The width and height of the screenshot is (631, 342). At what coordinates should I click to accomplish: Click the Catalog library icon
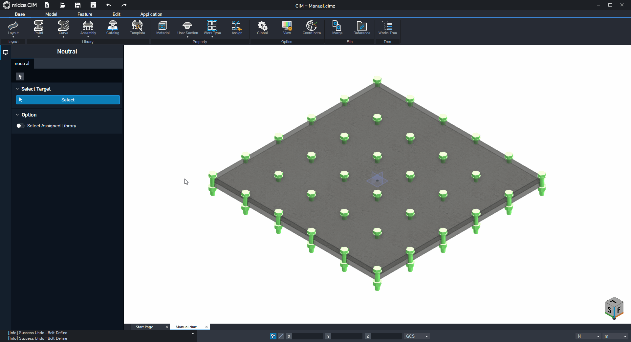[x=113, y=28]
